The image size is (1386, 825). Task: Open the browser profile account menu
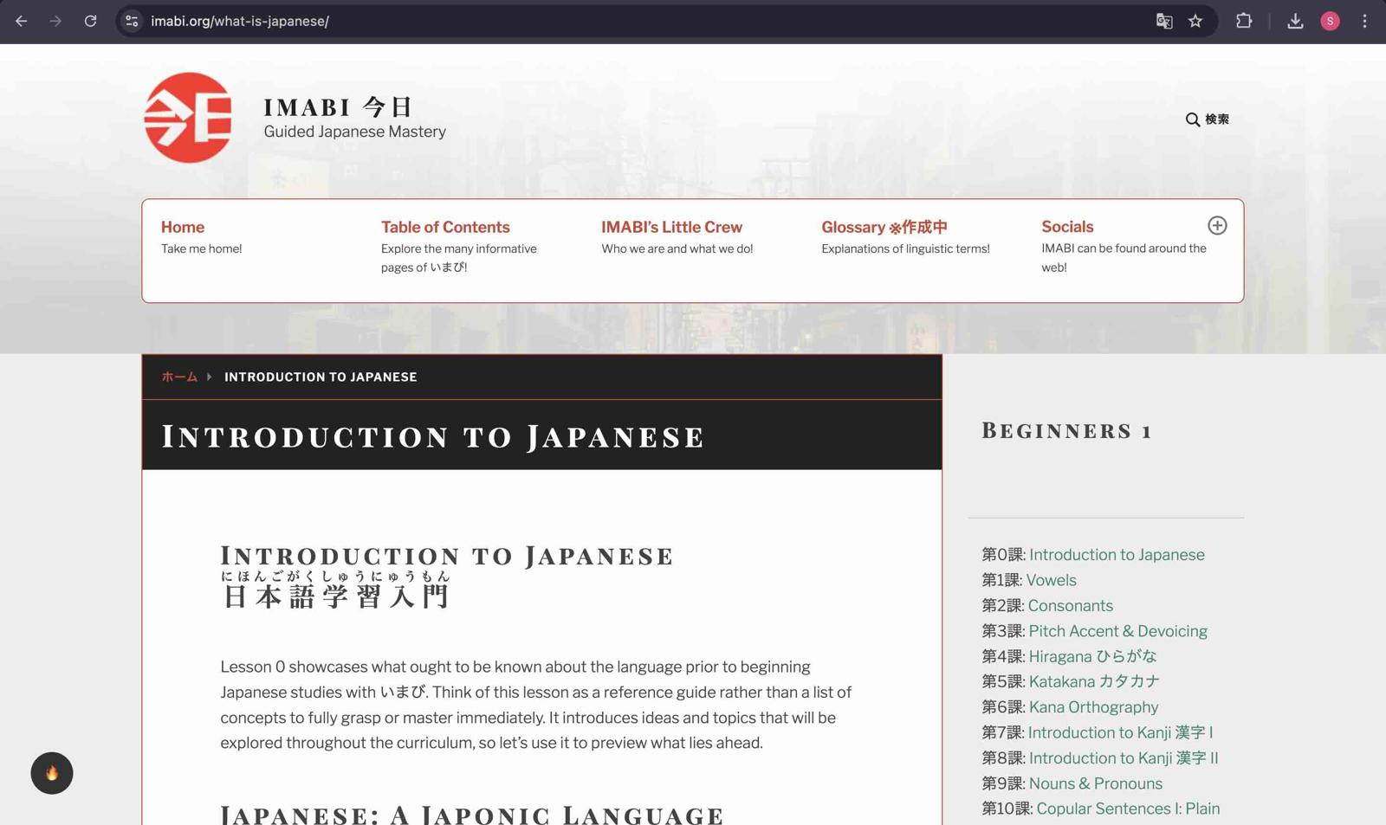coord(1331,21)
